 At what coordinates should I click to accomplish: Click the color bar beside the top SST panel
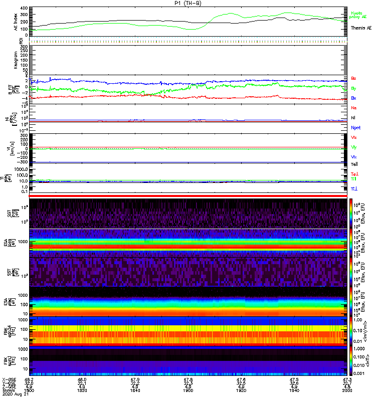coord(351,213)
